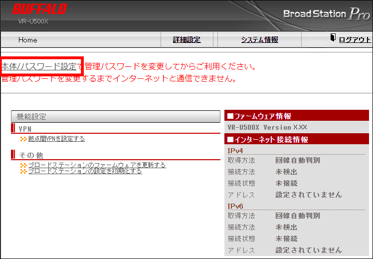Open the 本体/パスワード設定 link

point(39,66)
